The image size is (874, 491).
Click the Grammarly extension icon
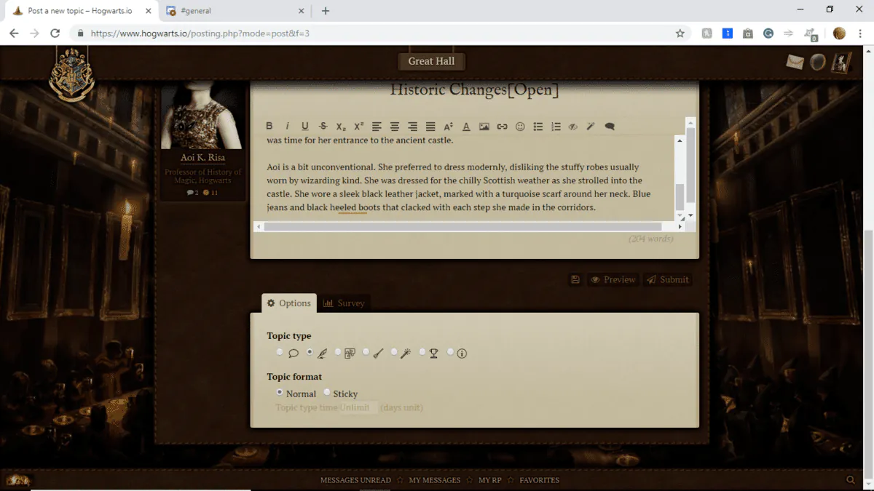pyautogui.click(x=768, y=33)
